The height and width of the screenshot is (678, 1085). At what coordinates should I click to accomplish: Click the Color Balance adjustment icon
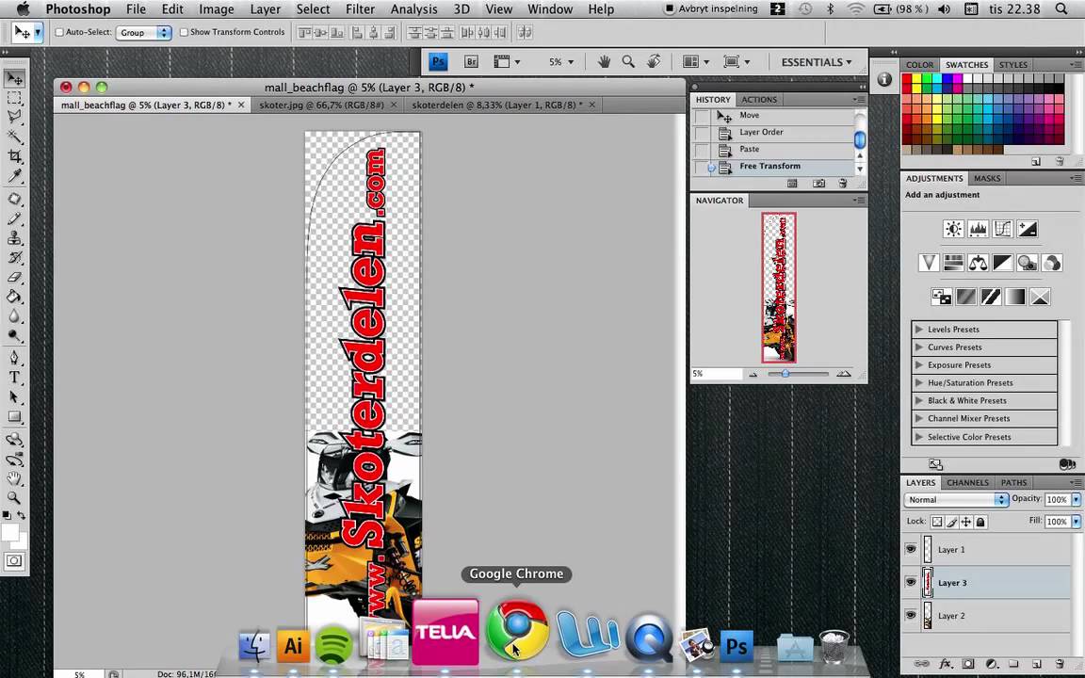[978, 263]
